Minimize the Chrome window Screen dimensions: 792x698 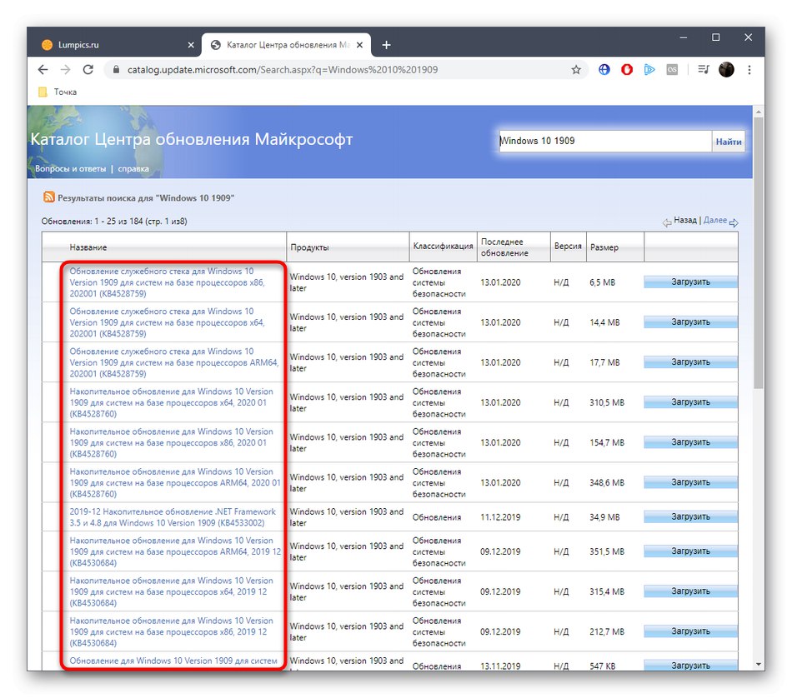684,37
